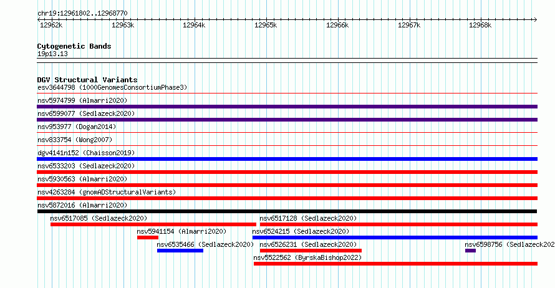
Task: Click the nsv833754 (Wong2007) label
Action: [75, 140]
